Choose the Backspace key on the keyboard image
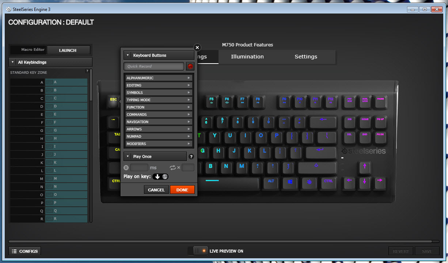 (323, 122)
